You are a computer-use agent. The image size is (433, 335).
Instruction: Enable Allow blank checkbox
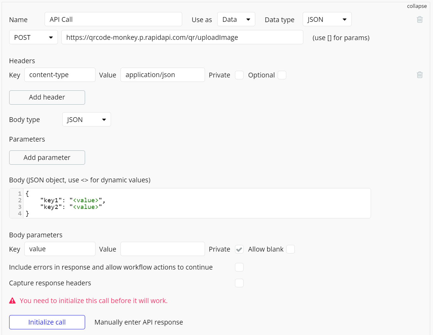tap(290, 249)
